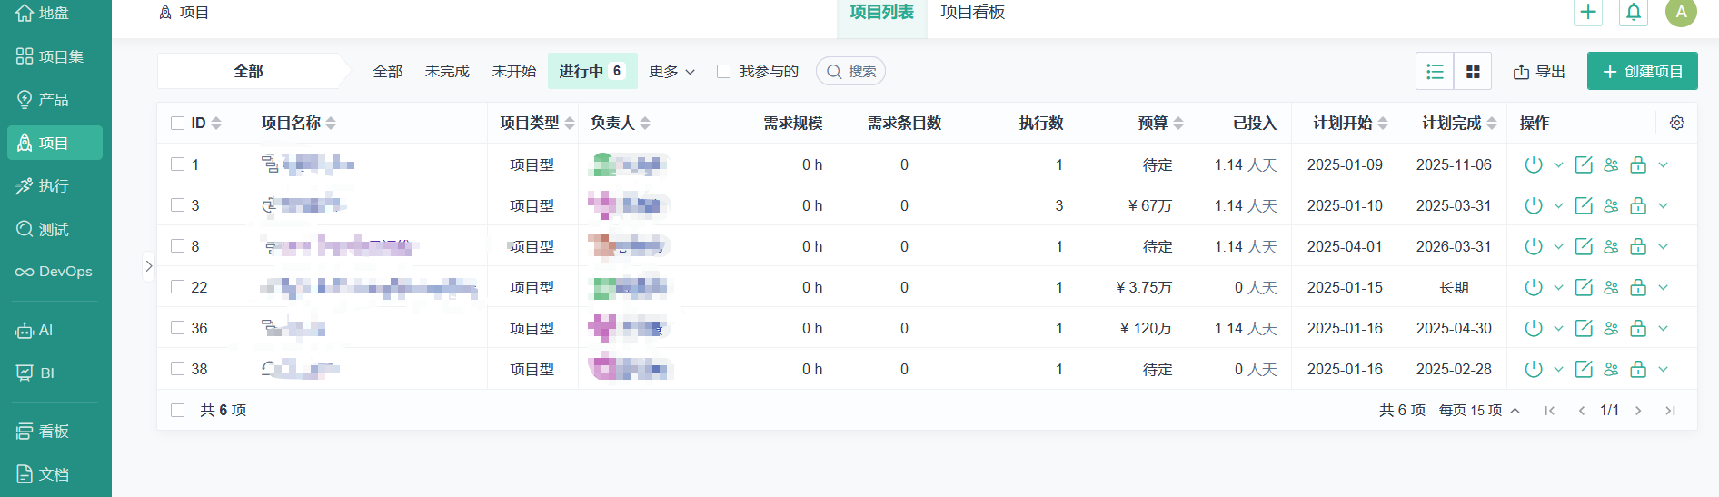1719x497 pixels.
Task: Switch to list view layout
Action: tap(1435, 72)
